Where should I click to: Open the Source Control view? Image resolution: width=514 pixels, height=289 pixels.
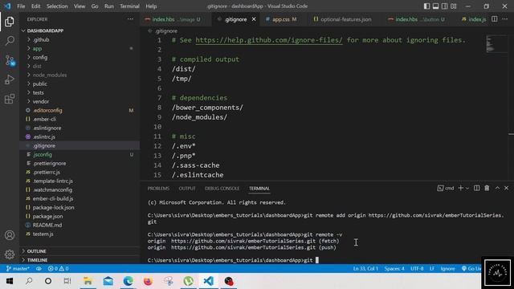[10, 61]
